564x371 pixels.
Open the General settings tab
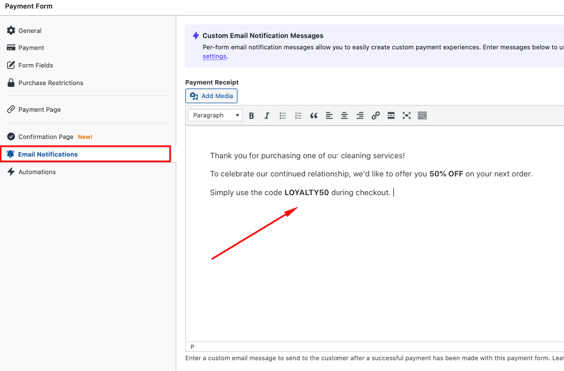[x=29, y=31]
